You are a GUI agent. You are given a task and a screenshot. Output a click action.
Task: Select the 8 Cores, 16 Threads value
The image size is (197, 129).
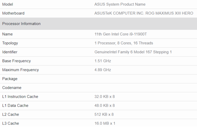(x=124, y=43)
